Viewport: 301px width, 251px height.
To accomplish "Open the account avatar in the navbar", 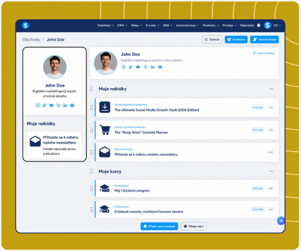I will click(x=268, y=25).
